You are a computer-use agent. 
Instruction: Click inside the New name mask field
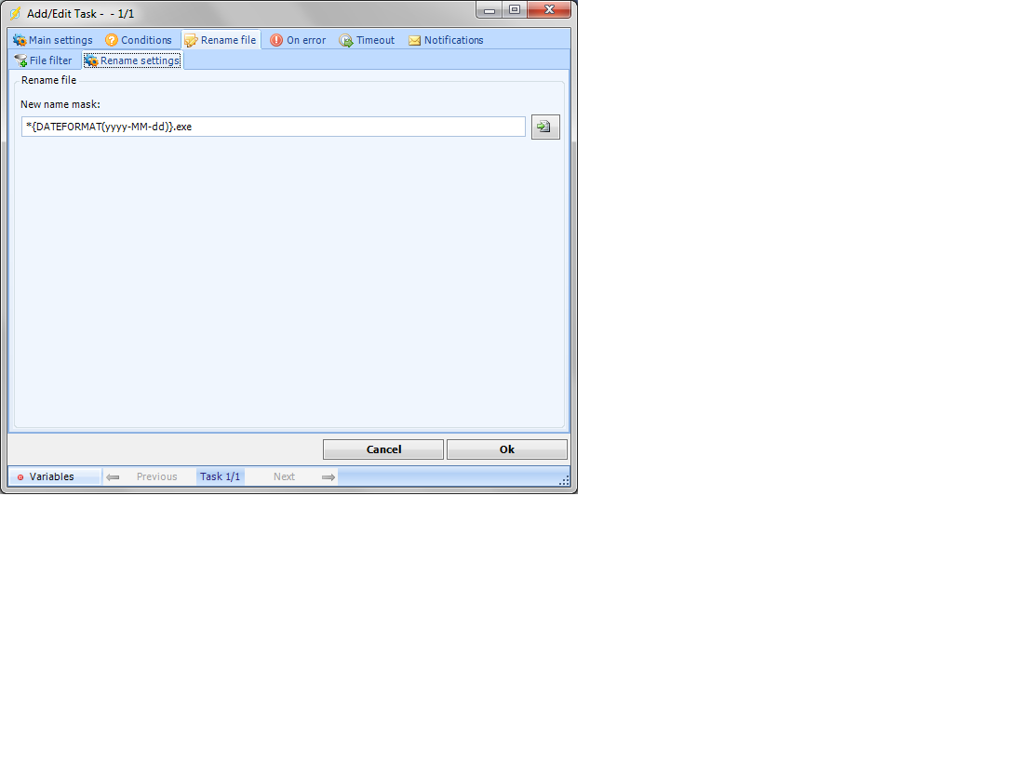click(274, 127)
